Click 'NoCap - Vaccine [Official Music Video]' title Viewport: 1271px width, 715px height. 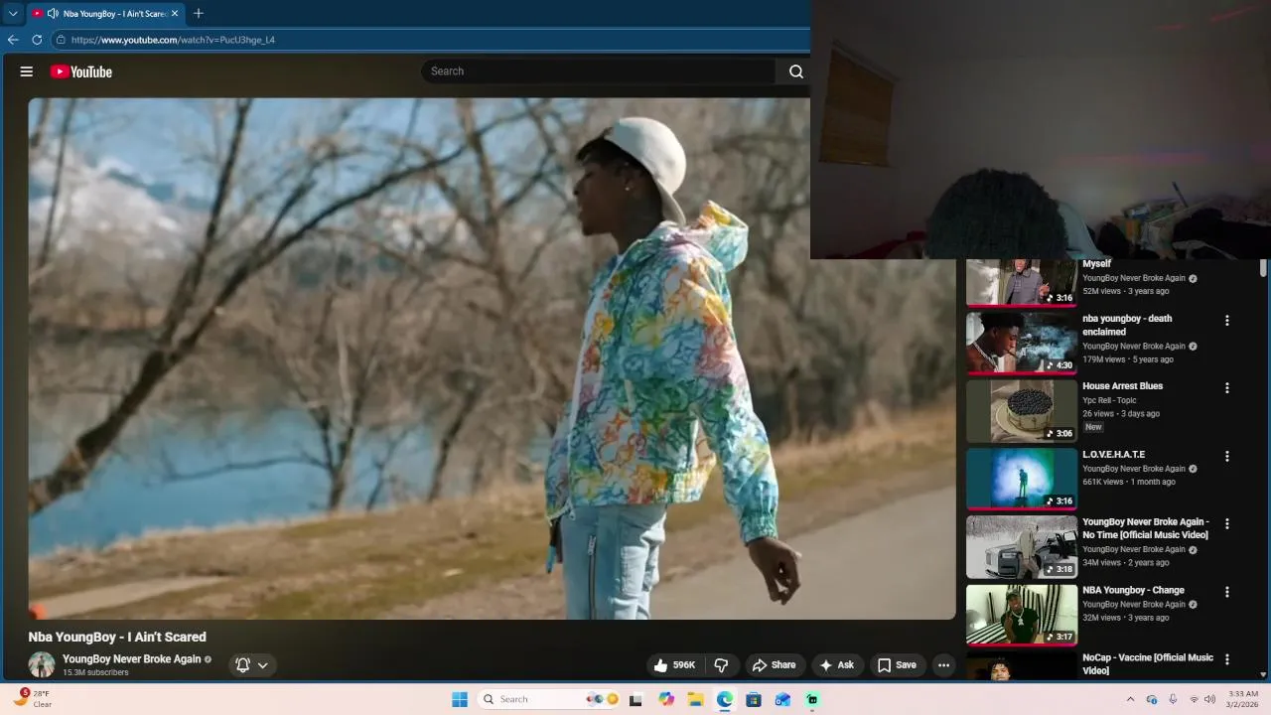point(1148,664)
